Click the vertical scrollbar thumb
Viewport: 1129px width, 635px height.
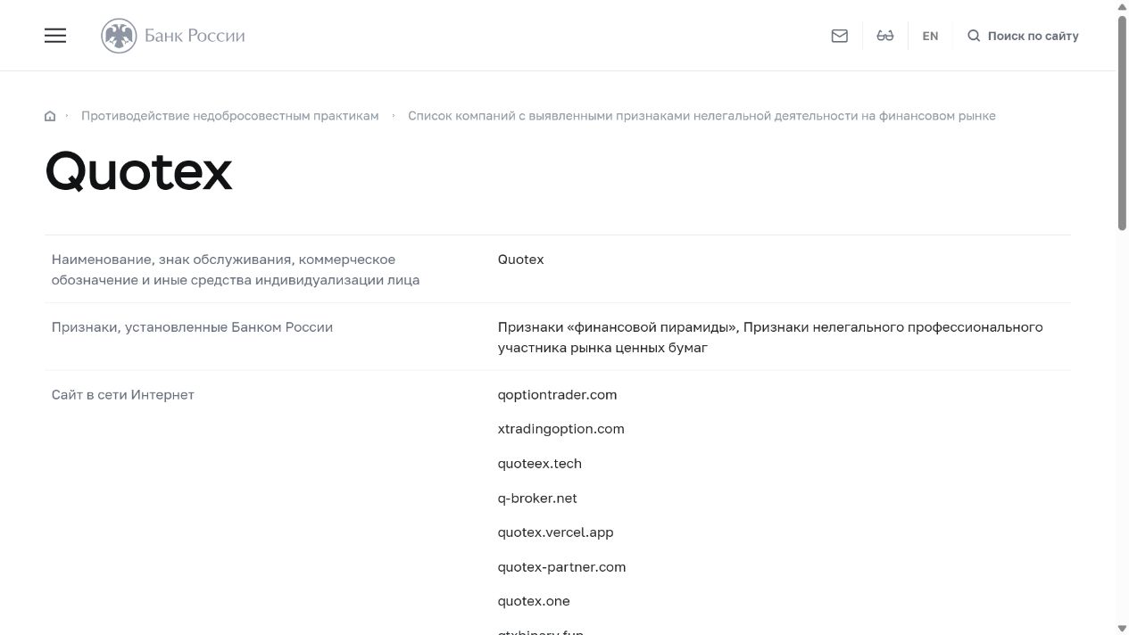1122,123
